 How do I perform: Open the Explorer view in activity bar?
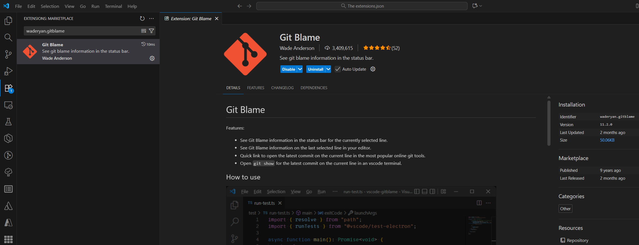coord(8,20)
